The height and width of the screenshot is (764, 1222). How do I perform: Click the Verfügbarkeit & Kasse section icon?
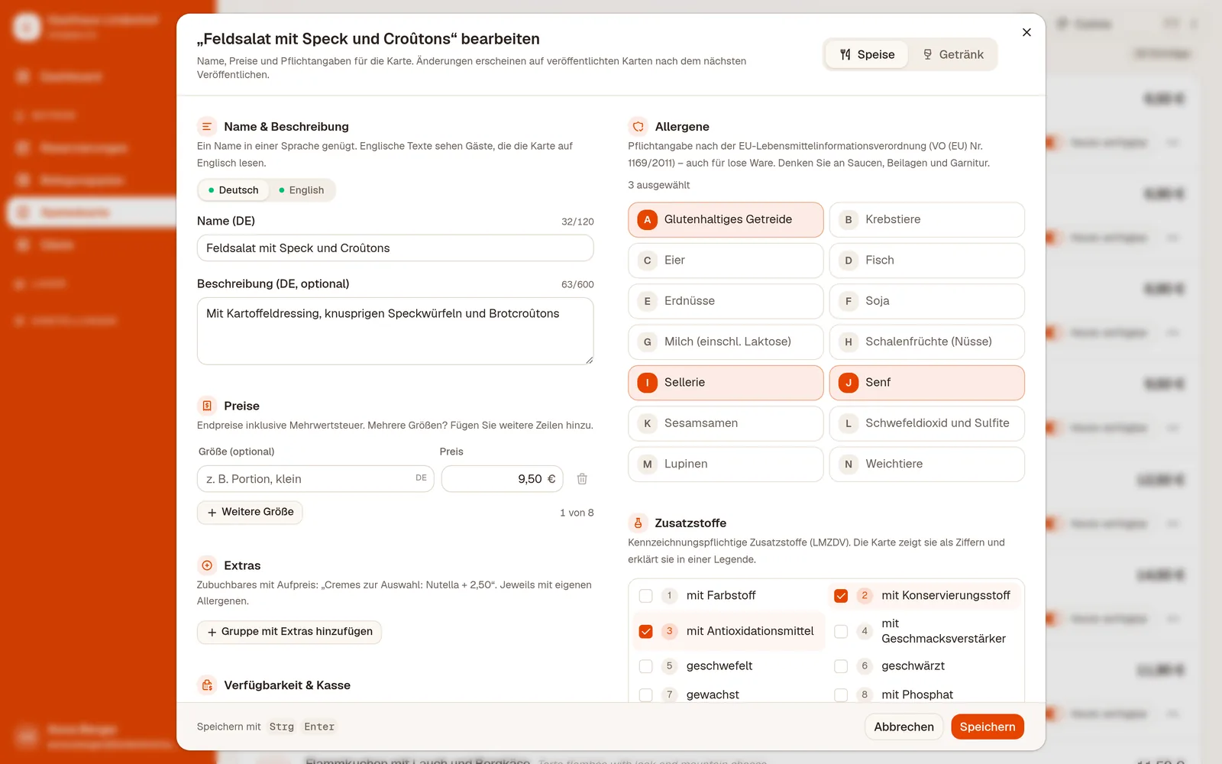click(x=207, y=685)
